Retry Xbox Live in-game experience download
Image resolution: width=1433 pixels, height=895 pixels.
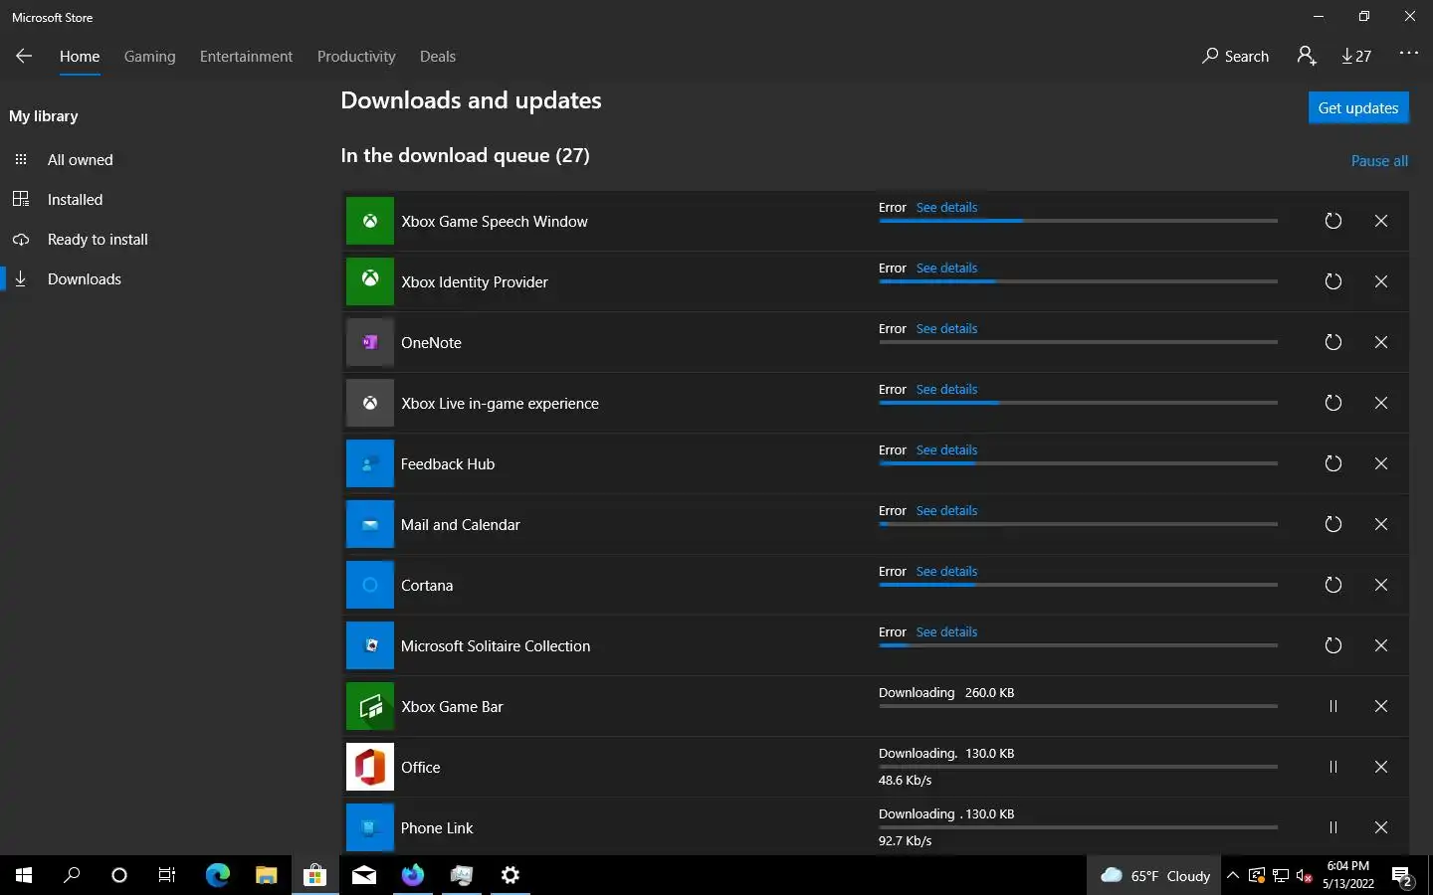coord(1333,403)
